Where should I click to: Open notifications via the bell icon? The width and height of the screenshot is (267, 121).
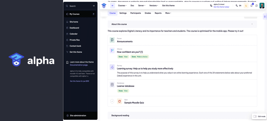(252, 6)
